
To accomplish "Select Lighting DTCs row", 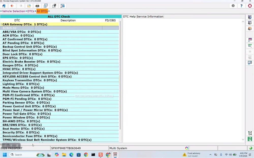I will click(x=59, y=84).
